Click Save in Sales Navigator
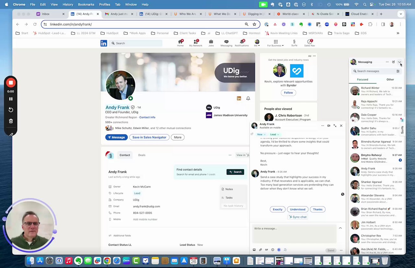Viewport: 415px width, 268px height. point(149,137)
